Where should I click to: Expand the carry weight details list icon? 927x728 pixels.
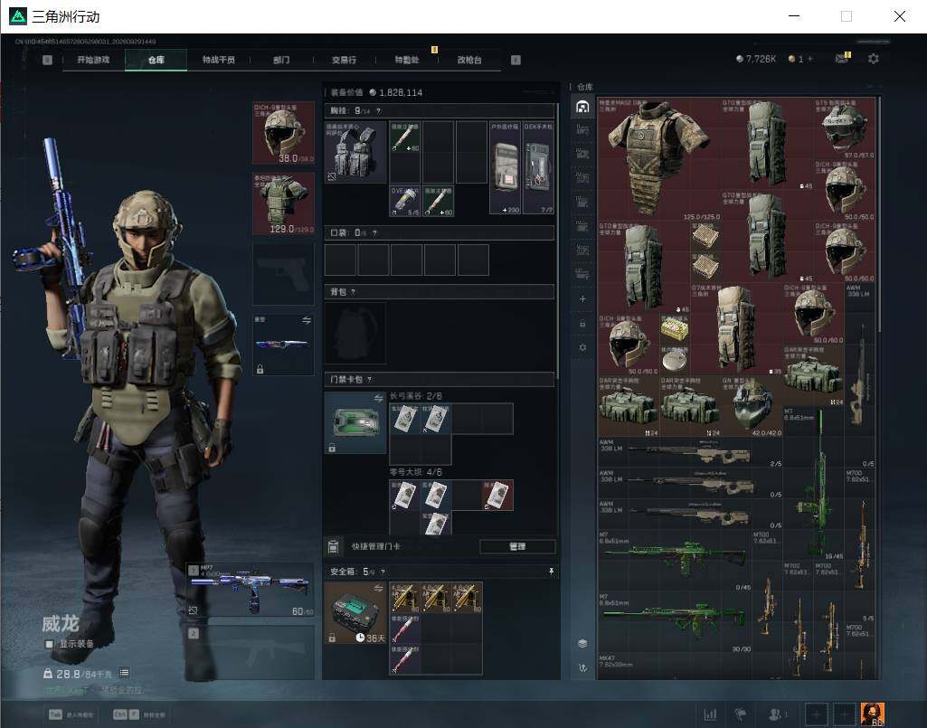[x=124, y=673]
